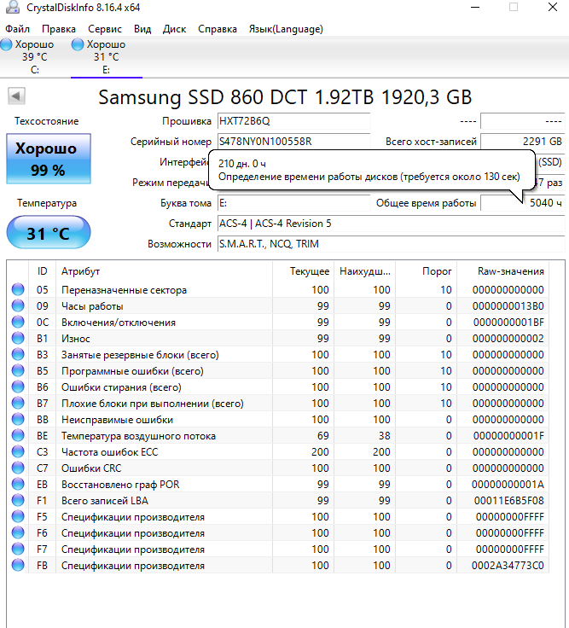This screenshot has width=569, height=628.
Task: Click the Порог column header
Action: pyautogui.click(x=426, y=271)
